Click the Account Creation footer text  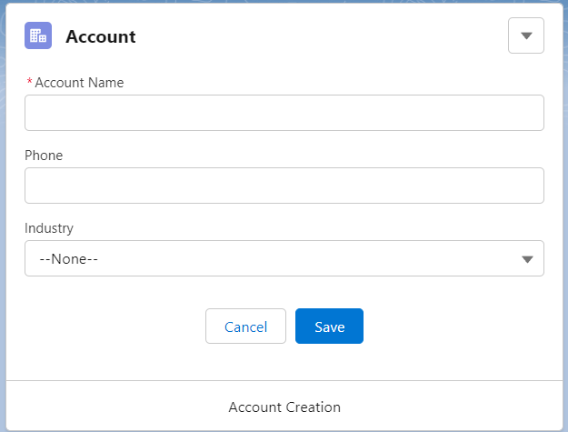tap(284, 407)
